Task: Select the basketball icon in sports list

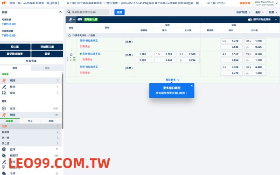Action: (x=4, y=149)
